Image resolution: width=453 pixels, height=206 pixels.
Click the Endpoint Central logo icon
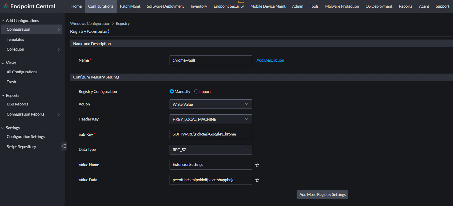point(6,6)
